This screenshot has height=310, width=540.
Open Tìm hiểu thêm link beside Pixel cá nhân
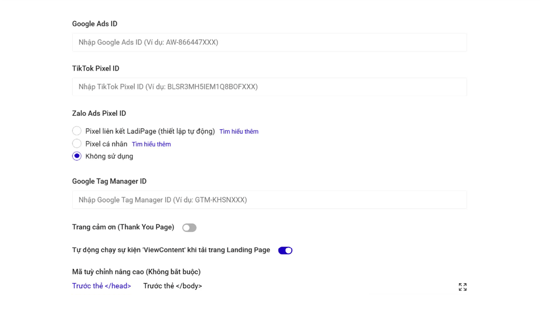coord(151,144)
